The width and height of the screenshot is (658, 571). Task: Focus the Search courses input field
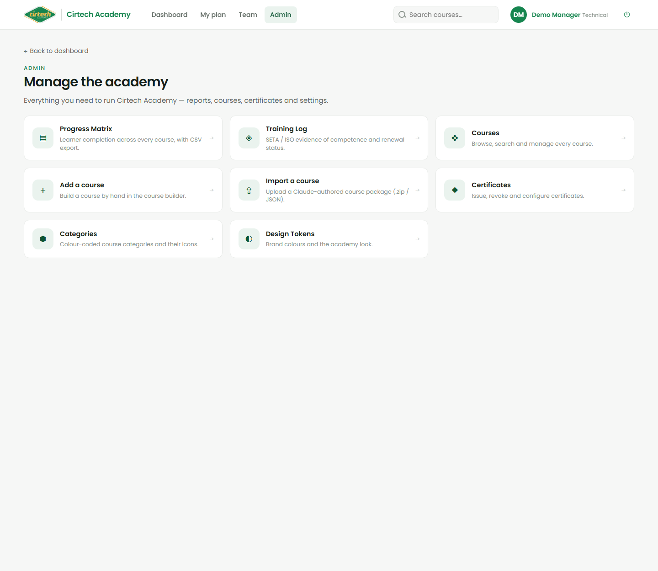point(446,15)
